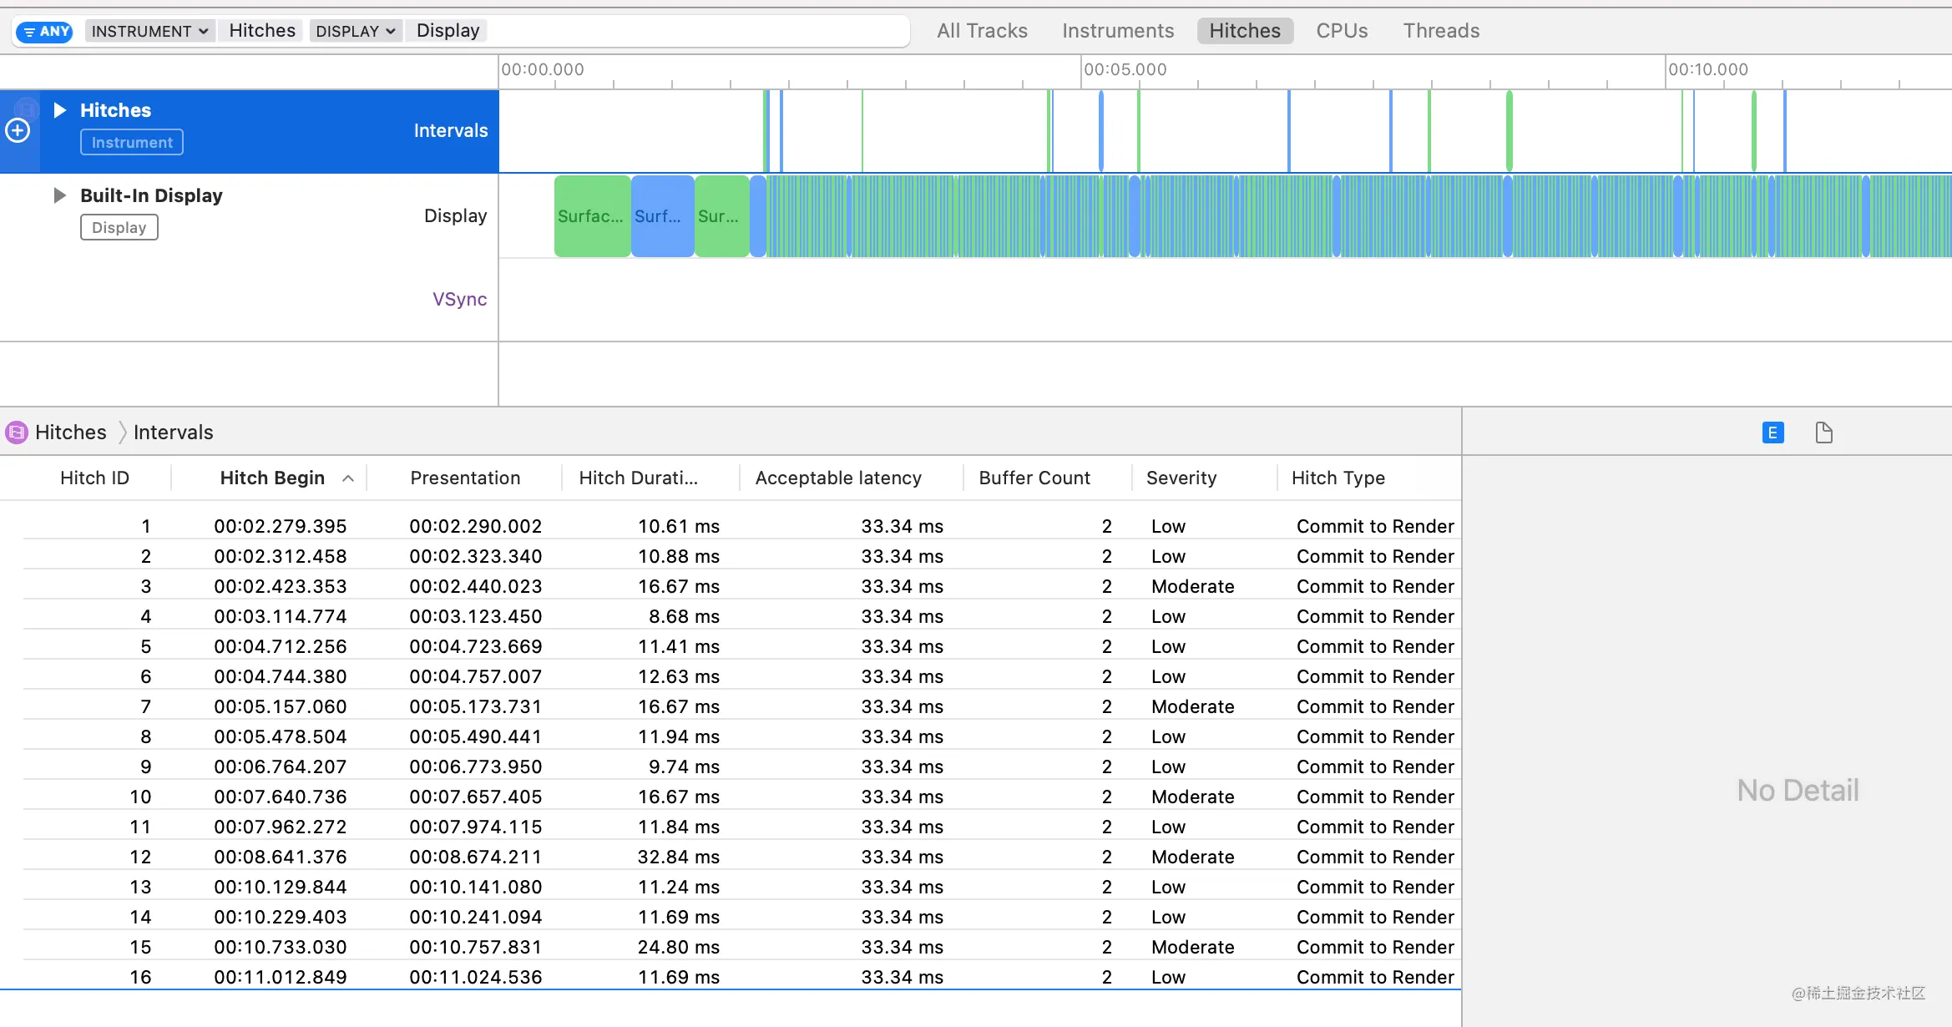This screenshot has height=1027, width=1952.
Task: Expand the Hitches track disclosure triangle
Action: (59, 110)
